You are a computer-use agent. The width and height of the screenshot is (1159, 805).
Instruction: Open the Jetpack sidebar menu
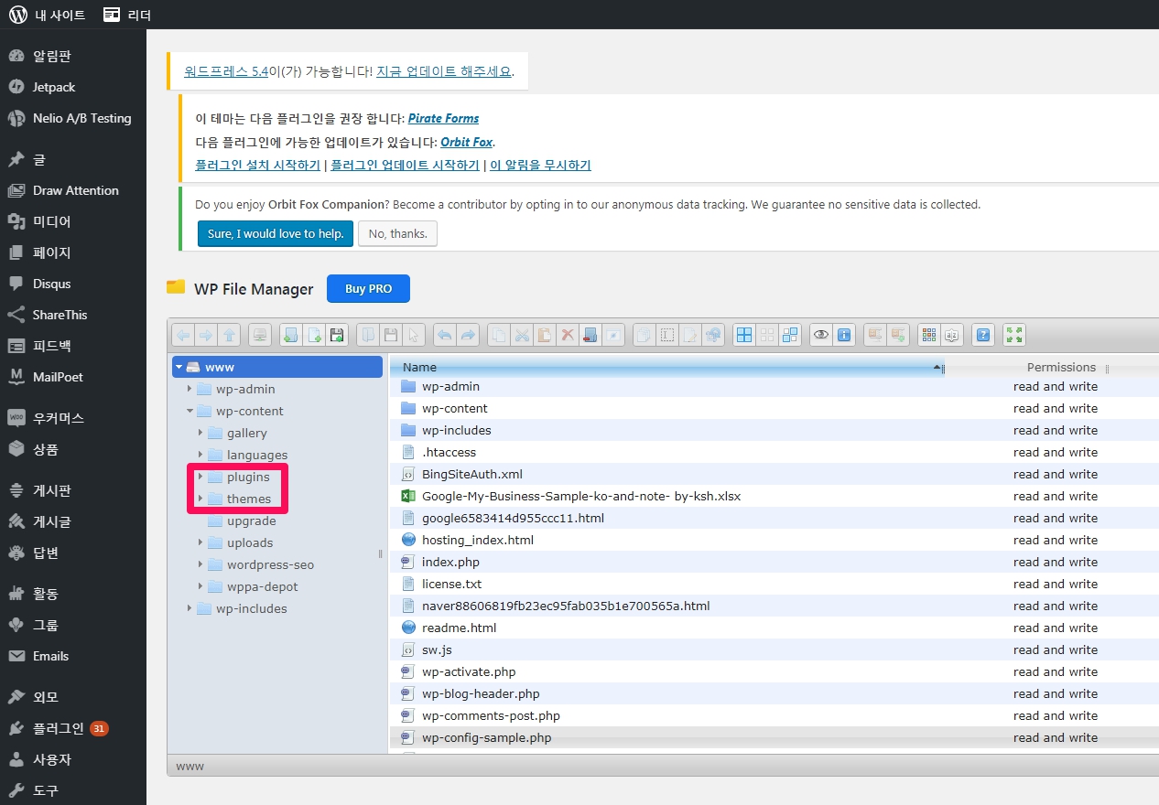click(x=54, y=87)
